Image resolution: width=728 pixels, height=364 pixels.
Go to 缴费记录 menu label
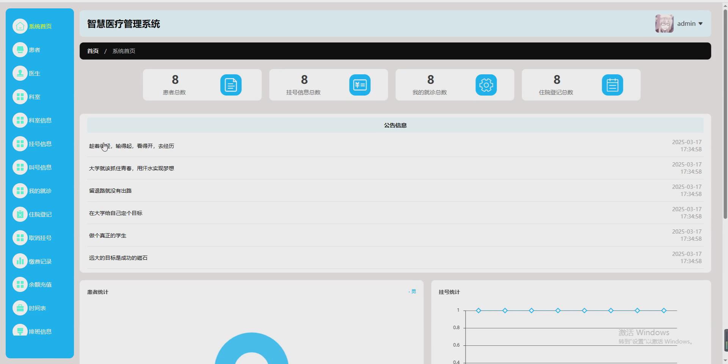click(40, 261)
